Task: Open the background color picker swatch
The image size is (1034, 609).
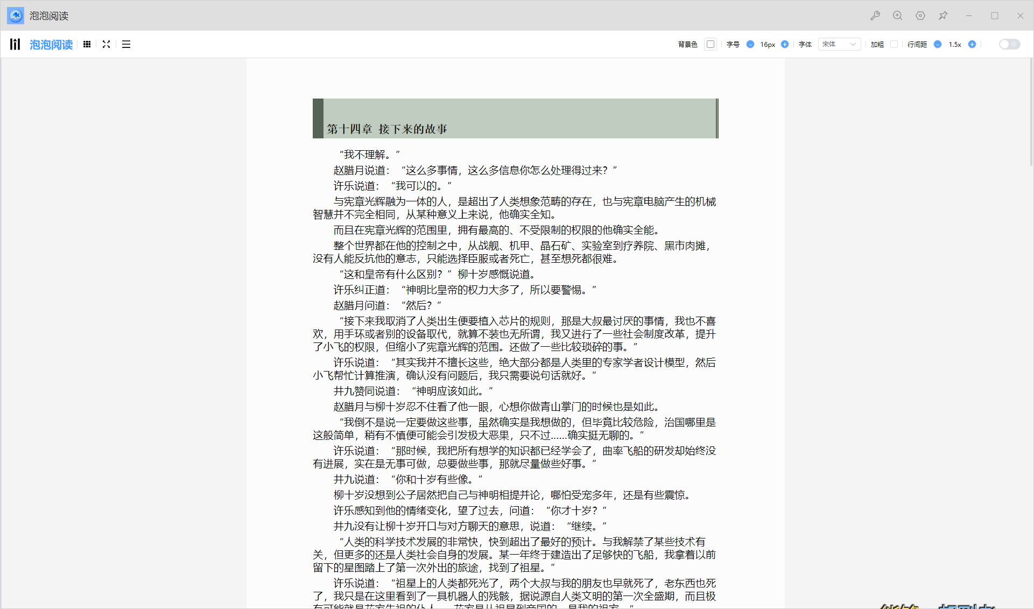Action: tap(711, 44)
